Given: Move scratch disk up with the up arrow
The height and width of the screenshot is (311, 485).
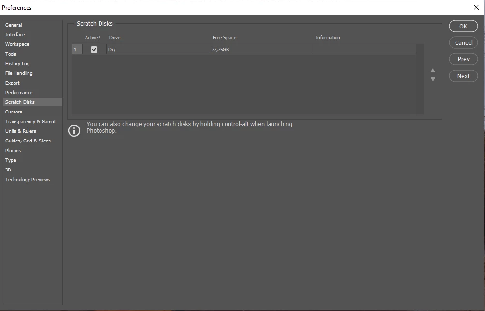Looking at the screenshot, I should click(433, 70).
